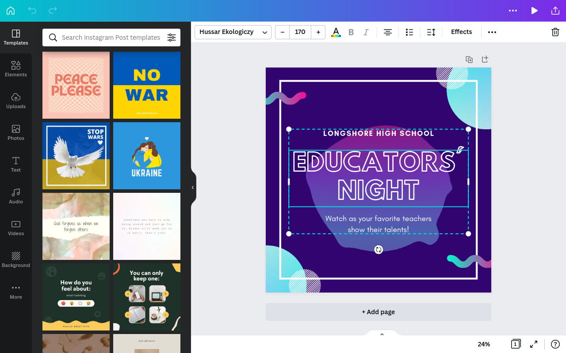Enter fullscreen mode

(534, 344)
